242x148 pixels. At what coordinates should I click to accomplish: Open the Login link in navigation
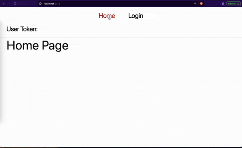136,16
